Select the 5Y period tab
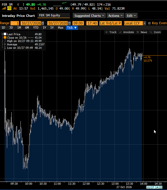 click(52, 28)
